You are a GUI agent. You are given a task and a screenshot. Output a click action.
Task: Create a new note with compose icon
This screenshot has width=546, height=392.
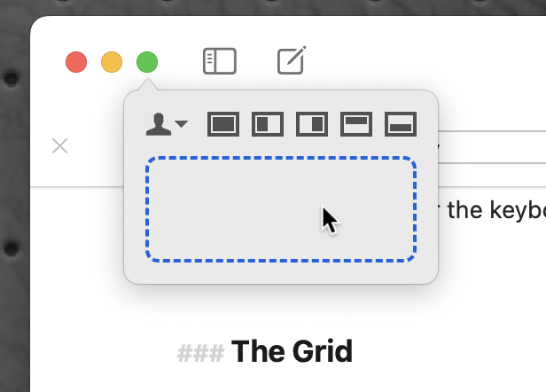point(292,61)
